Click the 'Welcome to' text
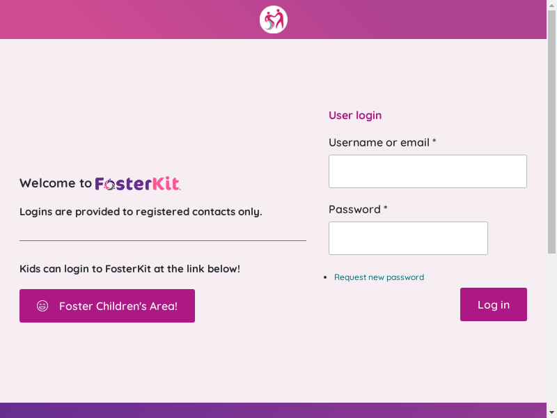Screen dimensions: 557x418 coord(56,184)
